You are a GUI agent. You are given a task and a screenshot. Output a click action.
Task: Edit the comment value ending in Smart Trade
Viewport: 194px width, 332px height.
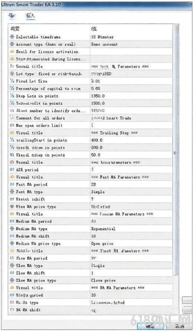coord(111,118)
